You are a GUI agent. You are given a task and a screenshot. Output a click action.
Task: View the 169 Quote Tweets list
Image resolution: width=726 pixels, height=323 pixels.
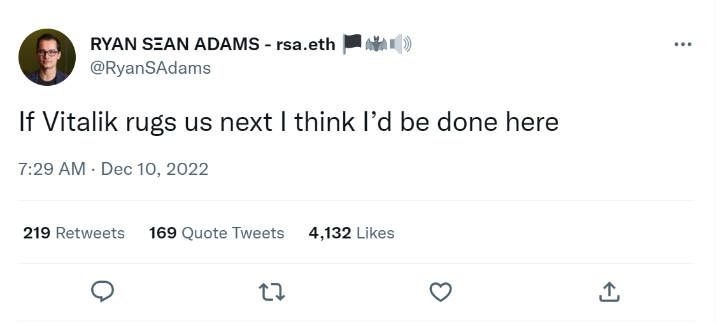click(x=217, y=233)
